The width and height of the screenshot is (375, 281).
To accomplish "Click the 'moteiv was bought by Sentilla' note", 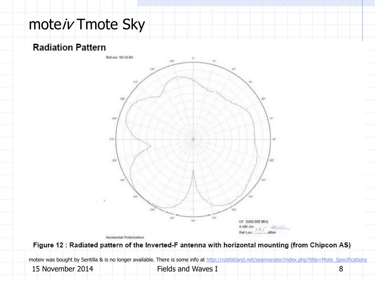I will pyautogui.click(x=117, y=260).
